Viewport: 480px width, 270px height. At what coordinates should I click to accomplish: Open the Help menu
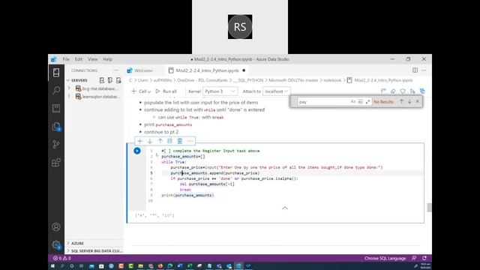[x=107, y=59]
